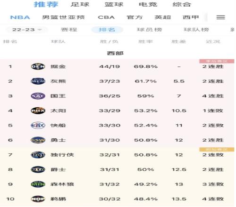Click the Denver Nuggets DEN logo
Viewport: 236px width, 207px height.
(x=38, y=66)
